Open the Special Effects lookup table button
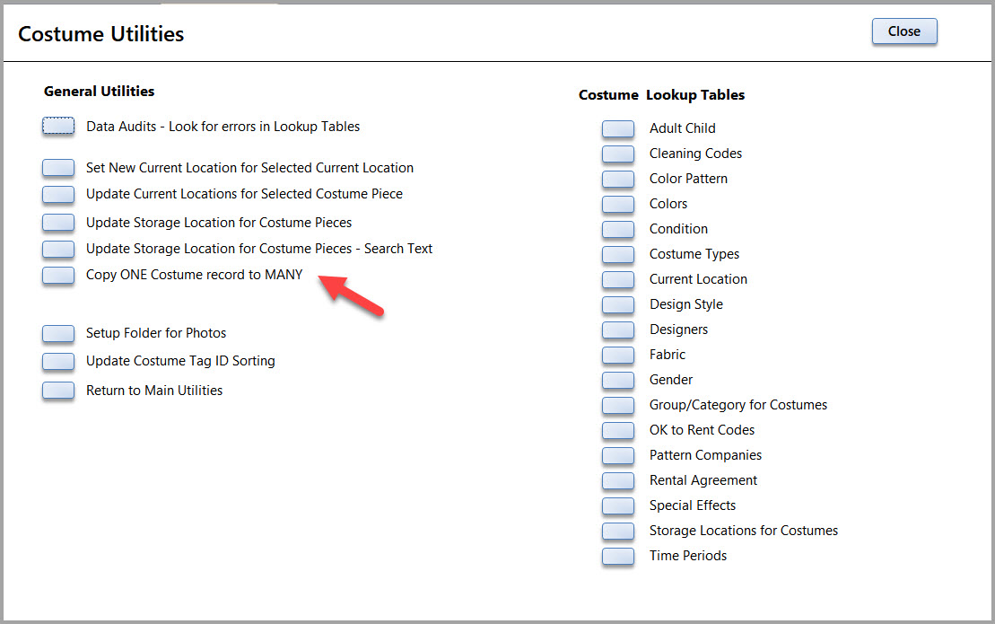995x624 pixels. click(618, 505)
